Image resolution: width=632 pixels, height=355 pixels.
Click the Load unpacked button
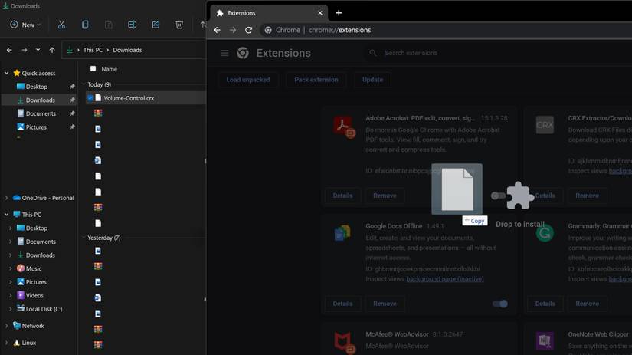click(x=248, y=80)
